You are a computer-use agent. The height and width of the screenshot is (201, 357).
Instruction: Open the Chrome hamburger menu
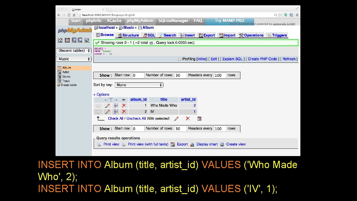coord(297,15)
